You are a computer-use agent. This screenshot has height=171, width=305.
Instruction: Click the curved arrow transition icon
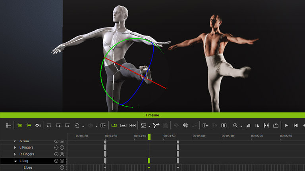point(156,125)
